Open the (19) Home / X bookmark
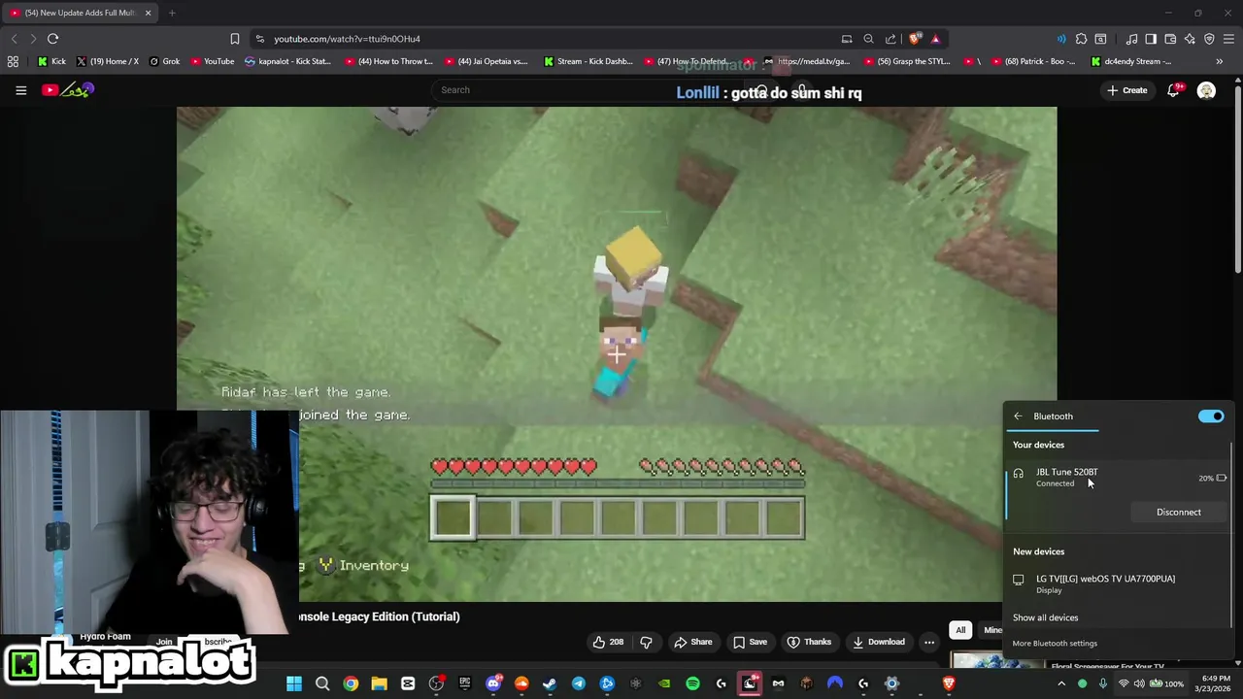This screenshot has height=699, width=1243. click(x=108, y=61)
